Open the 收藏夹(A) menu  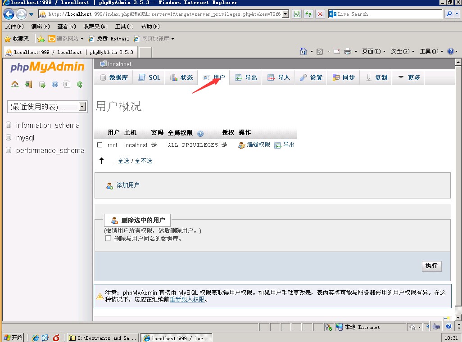pyautogui.click(x=95, y=27)
